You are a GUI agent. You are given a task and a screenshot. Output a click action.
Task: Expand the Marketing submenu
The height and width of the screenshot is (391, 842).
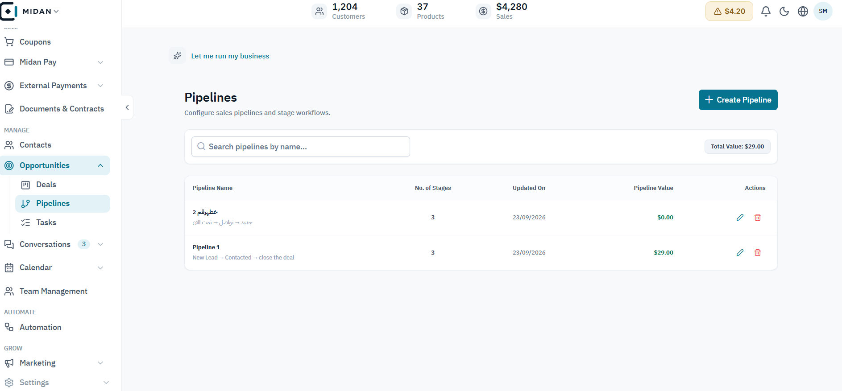click(100, 363)
